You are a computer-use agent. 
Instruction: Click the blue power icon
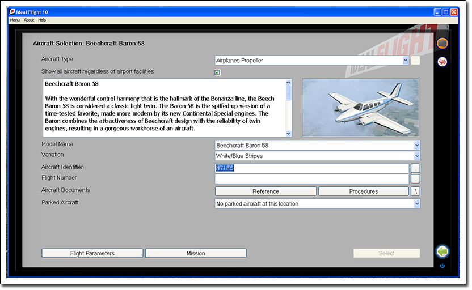(442, 266)
